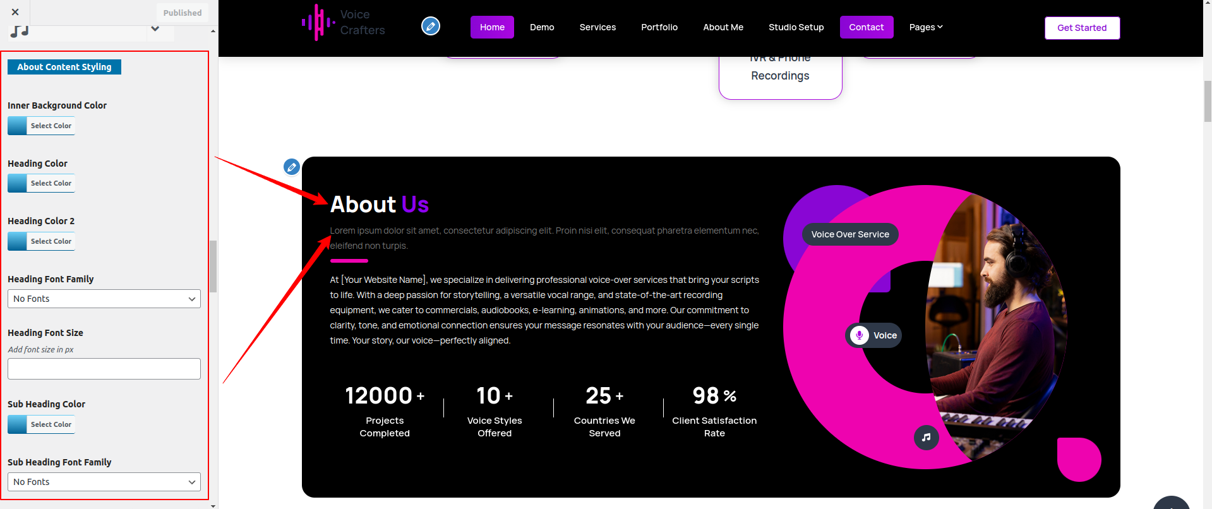This screenshot has width=1212, height=509.
Task: Select the Studio Setup nav item
Action: tap(796, 27)
